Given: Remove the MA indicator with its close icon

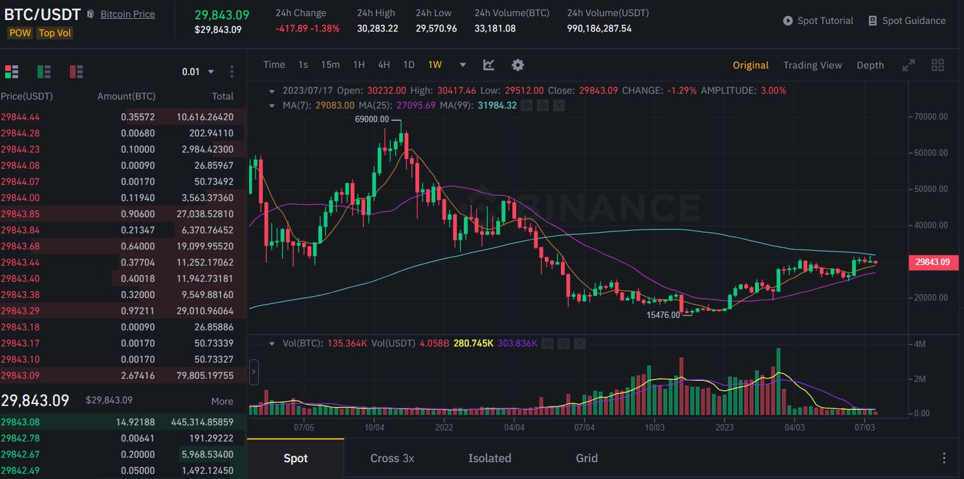Looking at the screenshot, I should tap(559, 105).
